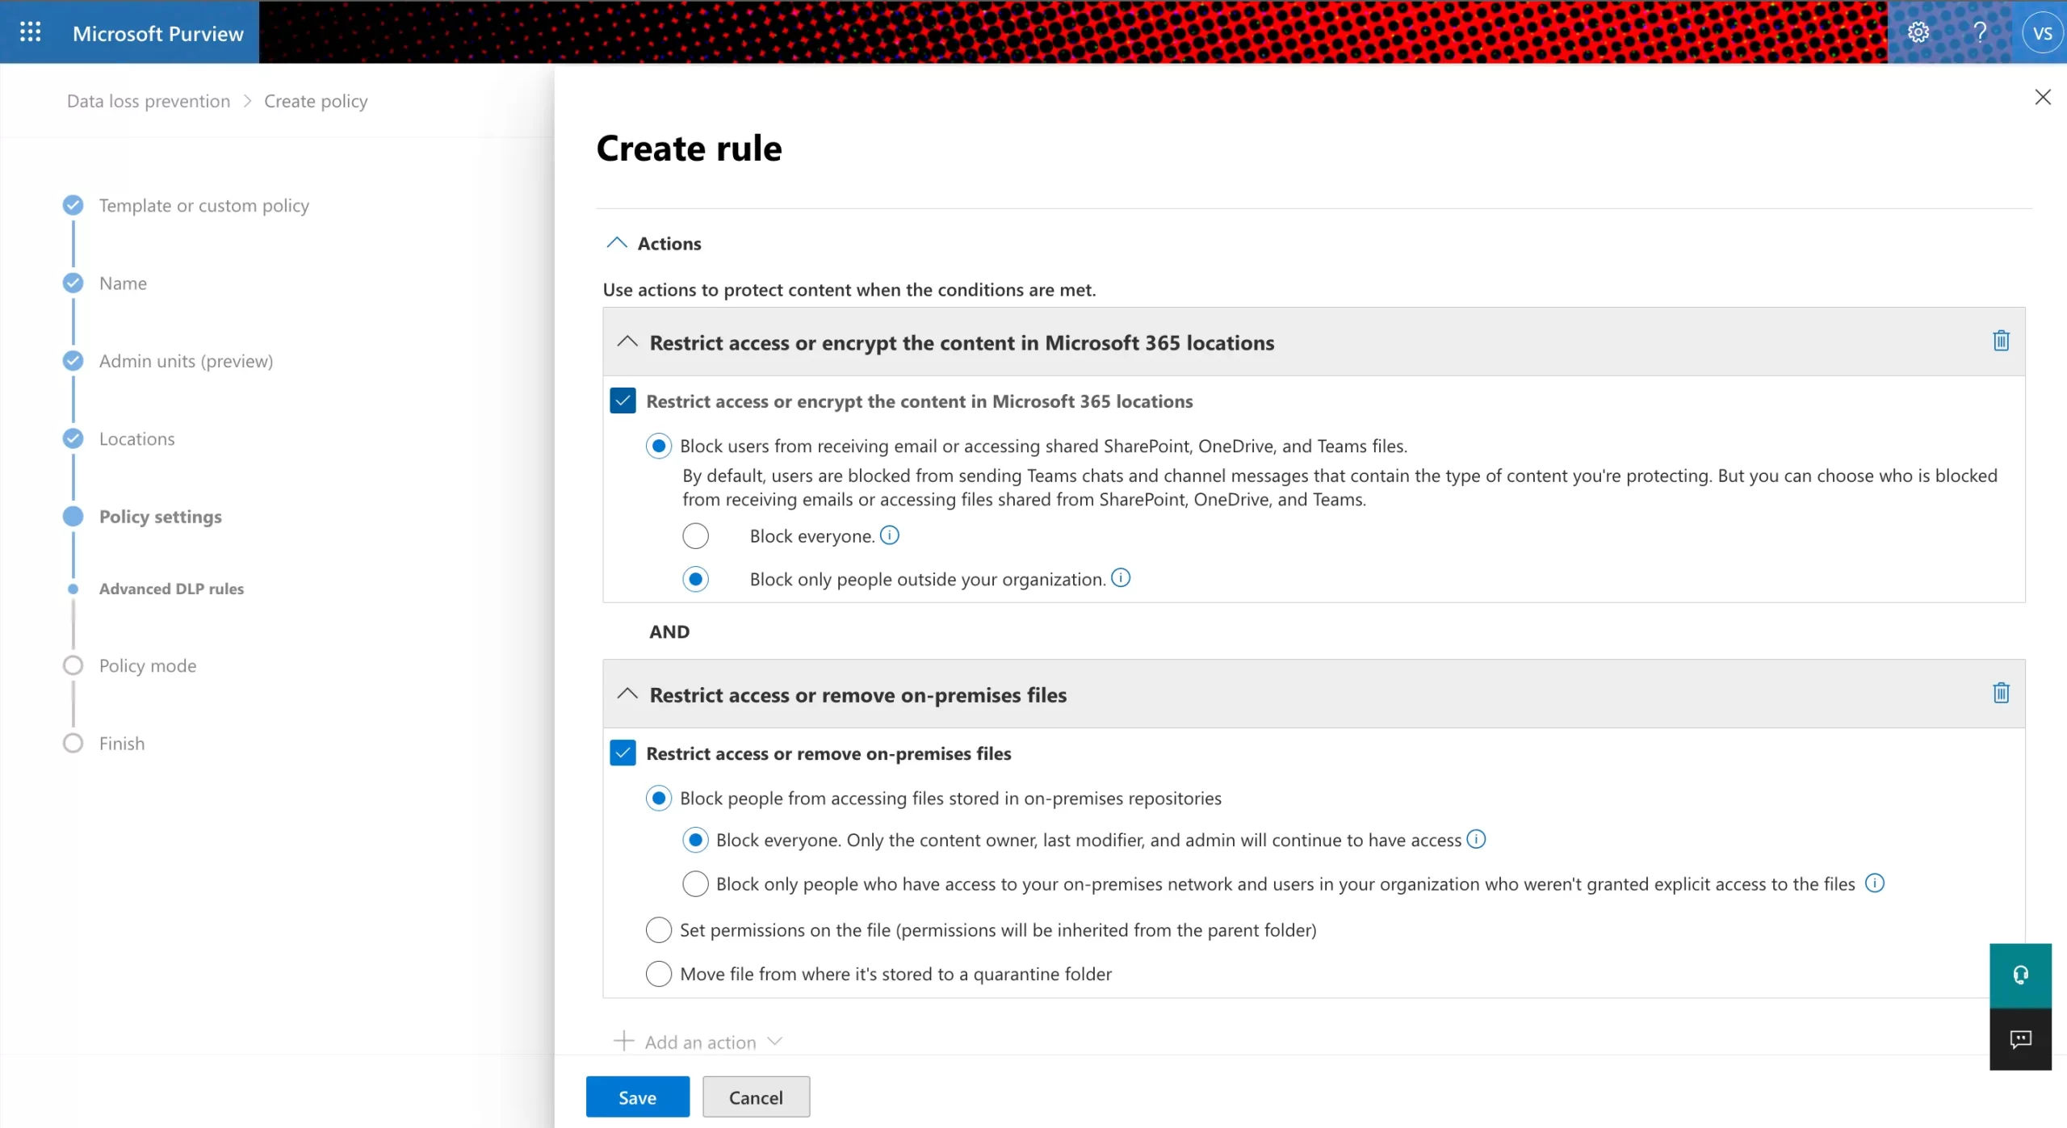Open the support headset icon
Image resolution: width=2067 pixels, height=1128 pixels.
tap(2020, 974)
